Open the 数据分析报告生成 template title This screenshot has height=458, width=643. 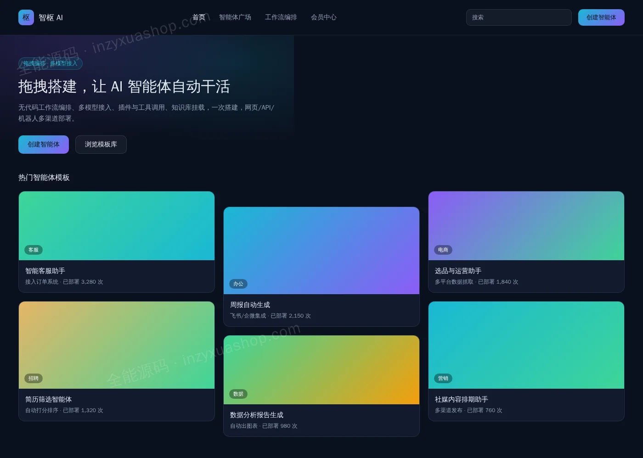(x=257, y=415)
